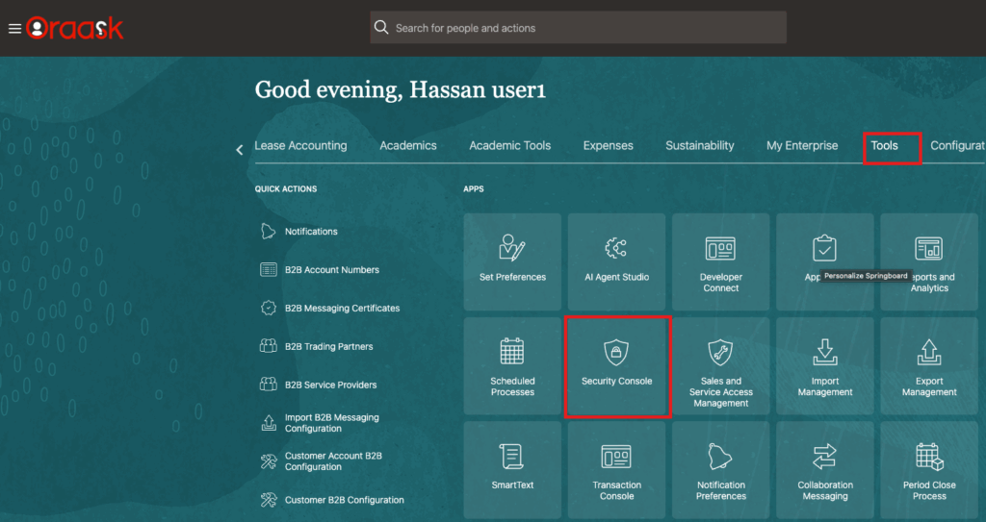Viewport: 986px width, 522px height.
Task: Open the Notifications quick action link
Action: click(x=311, y=232)
